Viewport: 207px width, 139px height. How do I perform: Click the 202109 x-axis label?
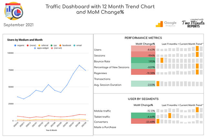[x=84, y=125]
